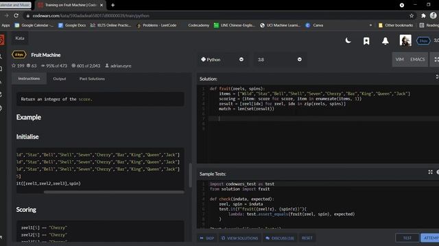Screen dimensions: 439x246
Task: Open LINE Chinese-English bookmark
Action: click(235, 25)
